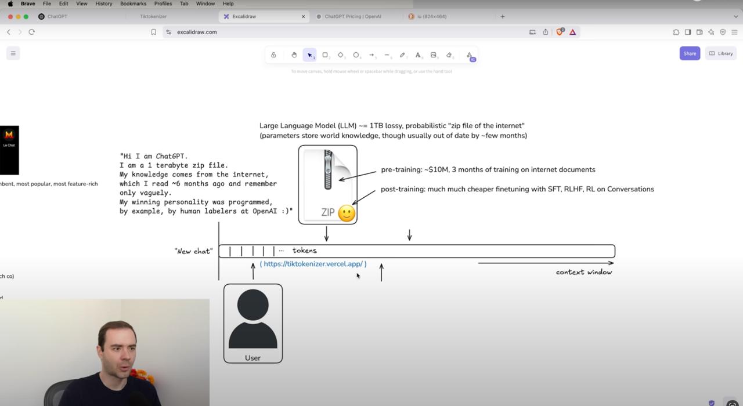Select the Hand panning tool

[x=294, y=55]
